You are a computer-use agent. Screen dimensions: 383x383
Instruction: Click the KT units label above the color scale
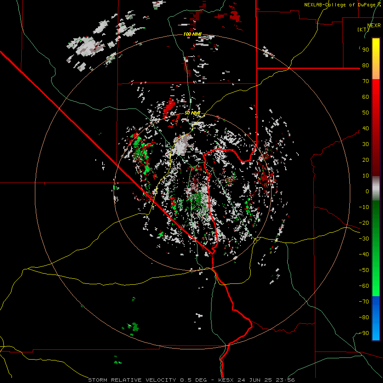pyautogui.click(x=363, y=29)
